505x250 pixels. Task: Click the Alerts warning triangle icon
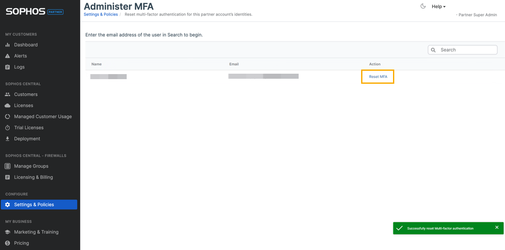coord(7,56)
